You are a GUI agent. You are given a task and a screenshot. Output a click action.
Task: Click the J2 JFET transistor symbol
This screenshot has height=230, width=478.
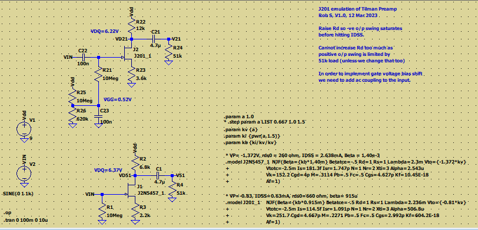tap(128, 55)
